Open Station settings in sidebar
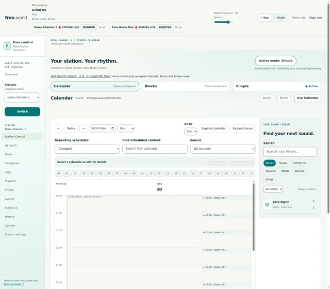 [15, 234]
